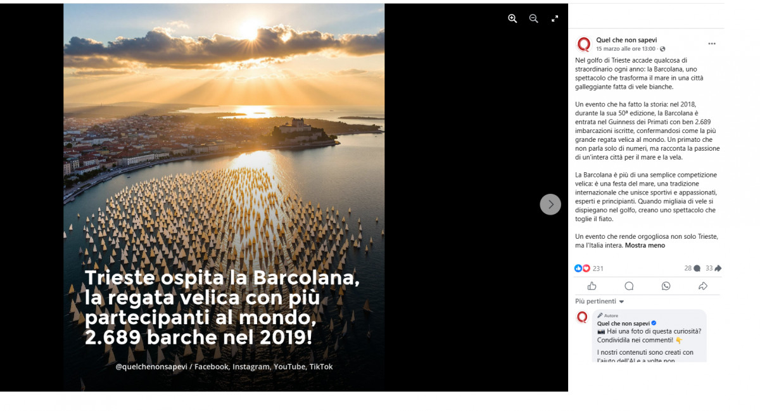Click the commenter avatar beside the author comment
The image size is (760, 411).
583,317
